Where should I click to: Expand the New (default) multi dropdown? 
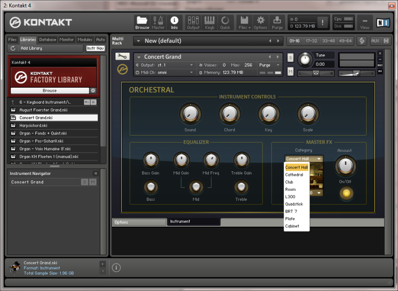point(138,41)
